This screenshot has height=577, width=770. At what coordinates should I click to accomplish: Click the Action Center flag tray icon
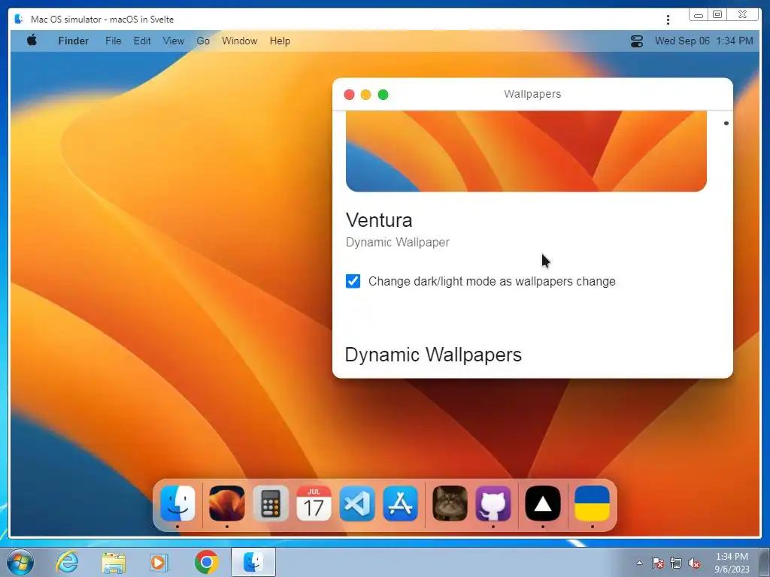pos(658,563)
